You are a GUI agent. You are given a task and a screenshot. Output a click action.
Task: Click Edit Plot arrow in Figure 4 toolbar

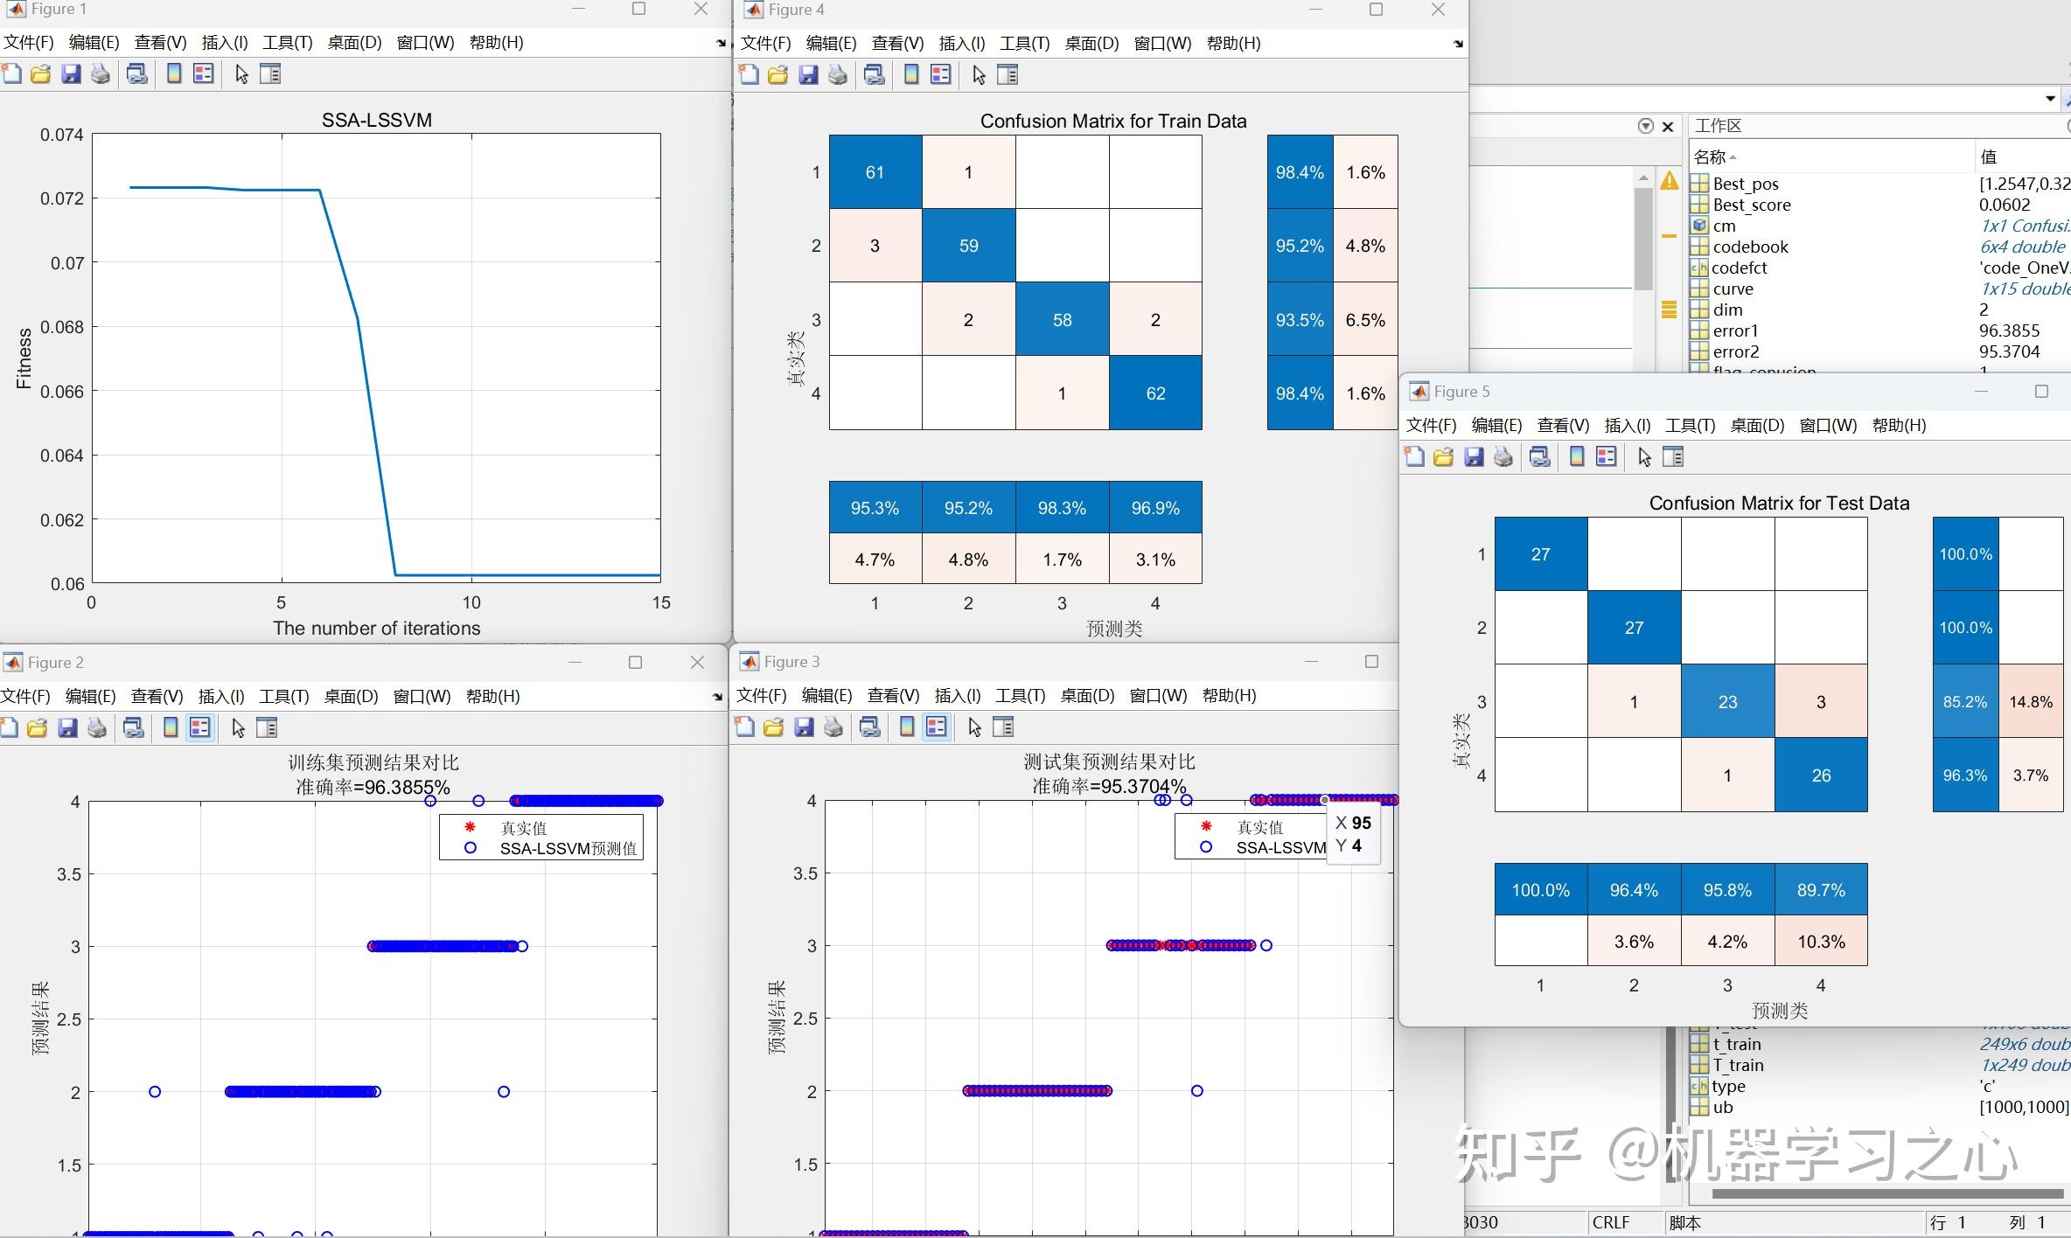click(979, 75)
